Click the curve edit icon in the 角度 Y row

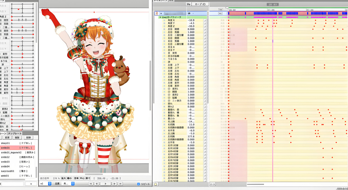[x=206, y=23]
